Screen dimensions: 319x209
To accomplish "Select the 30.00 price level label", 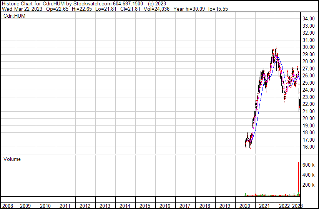I will 309,47.
